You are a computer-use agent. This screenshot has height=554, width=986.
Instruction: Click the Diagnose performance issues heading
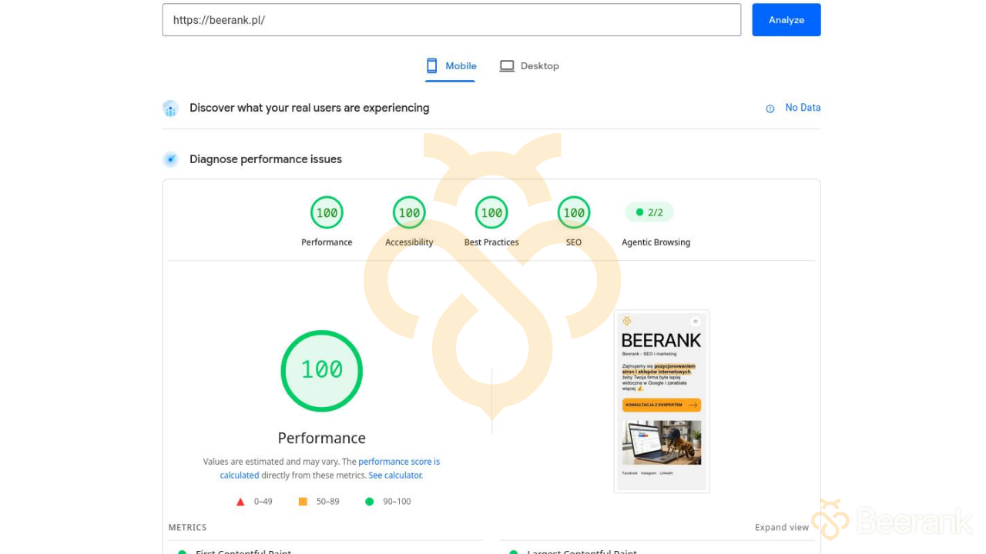pos(266,159)
